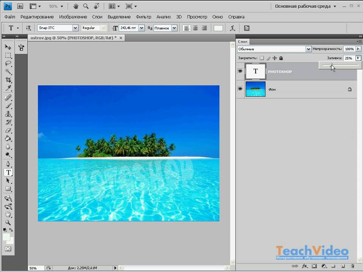Select the Rectangular Marquee tool

click(8, 55)
